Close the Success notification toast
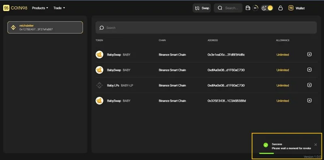This screenshot has width=324, height=160. (x=315, y=145)
